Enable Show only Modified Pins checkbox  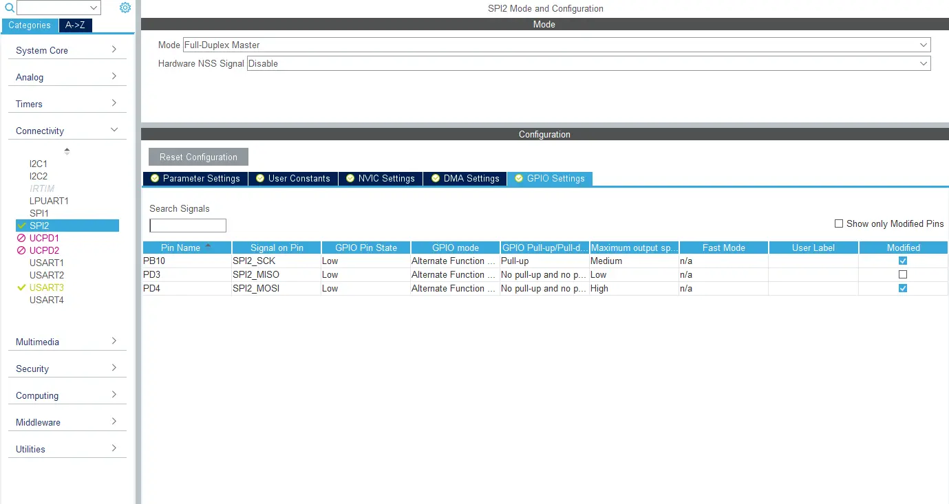[838, 223]
